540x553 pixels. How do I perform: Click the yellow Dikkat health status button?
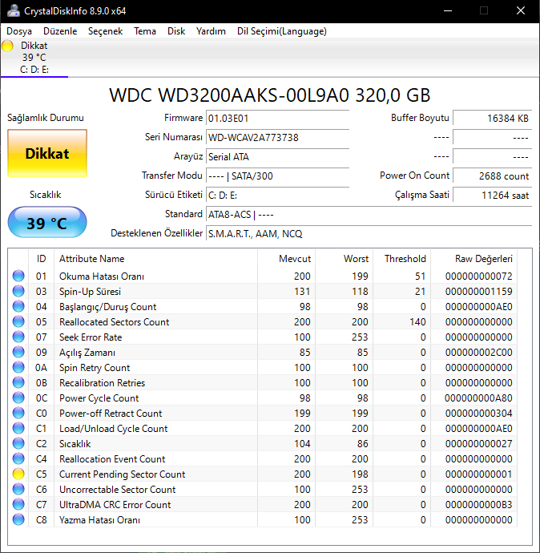point(47,153)
